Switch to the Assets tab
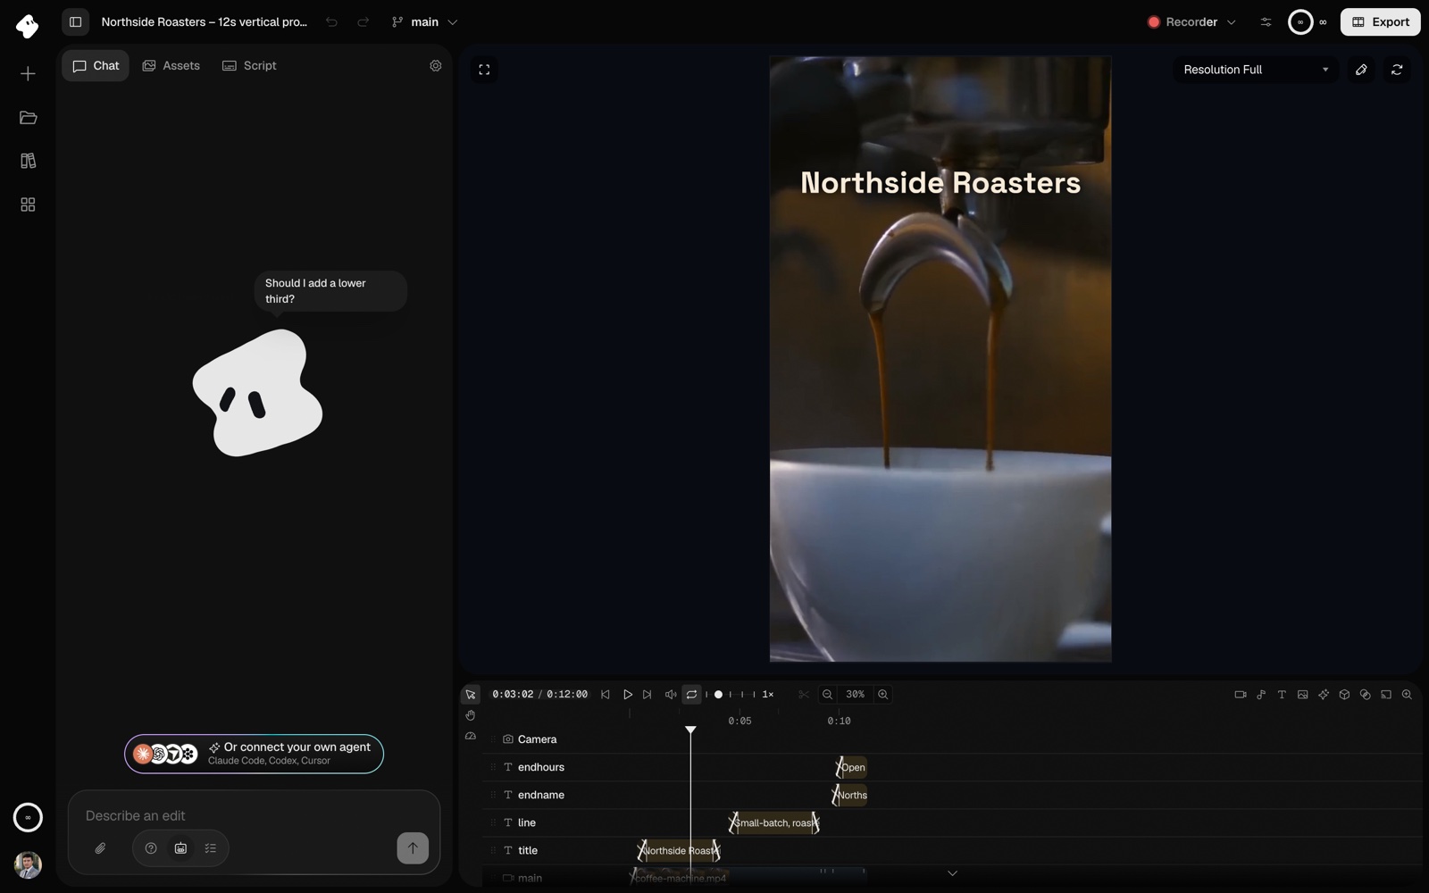This screenshot has height=893, width=1429. click(x=171, y=66)
